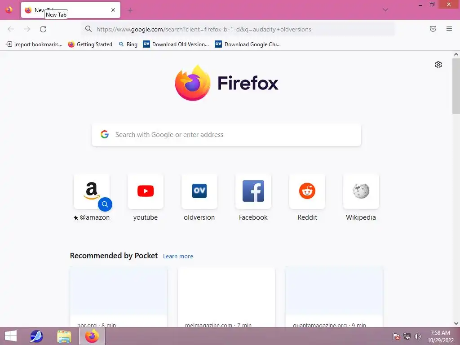Save page to Pocket icon
Screen dimensions: 460x345
(433, 29)
